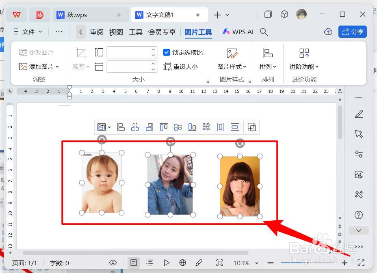
Task: Distribute selected pictures horizontally
Action: click(220, 127)
